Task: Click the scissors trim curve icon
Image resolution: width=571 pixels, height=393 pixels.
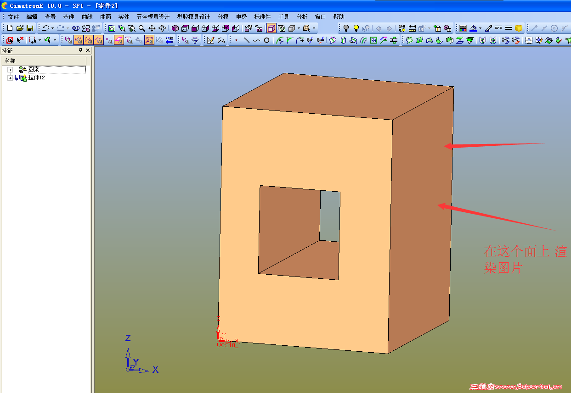Action: tap(310, 40)
